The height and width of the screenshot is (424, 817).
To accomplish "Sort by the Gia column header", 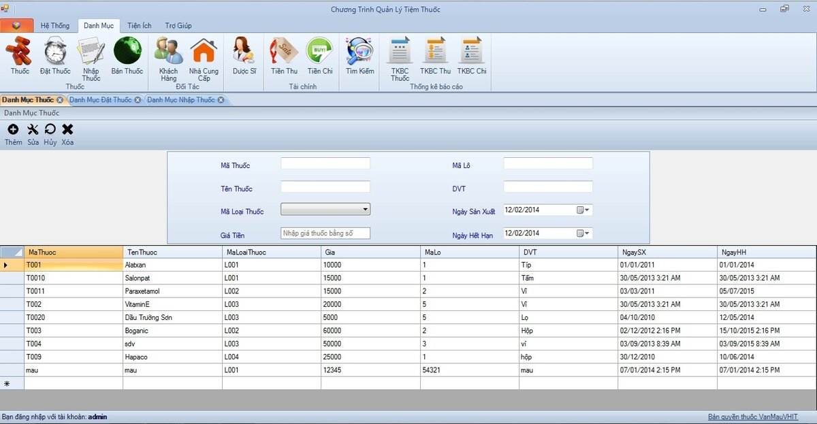I will [x=371, y=252].
